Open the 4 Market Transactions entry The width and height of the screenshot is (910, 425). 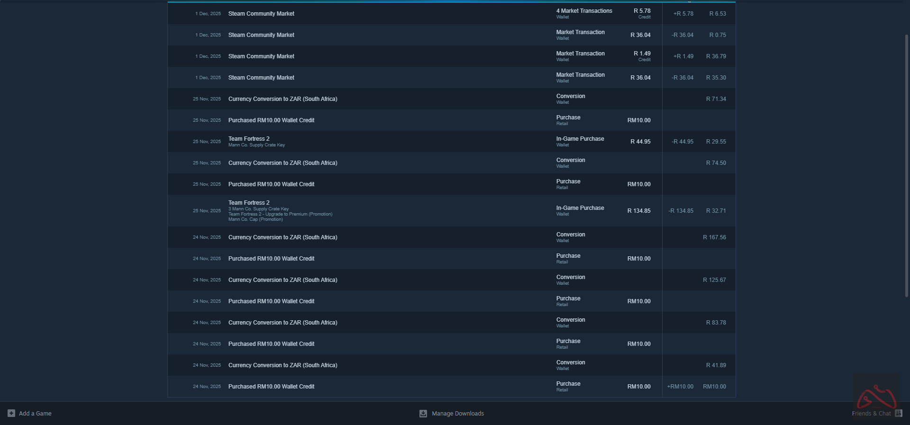point(584,11)
